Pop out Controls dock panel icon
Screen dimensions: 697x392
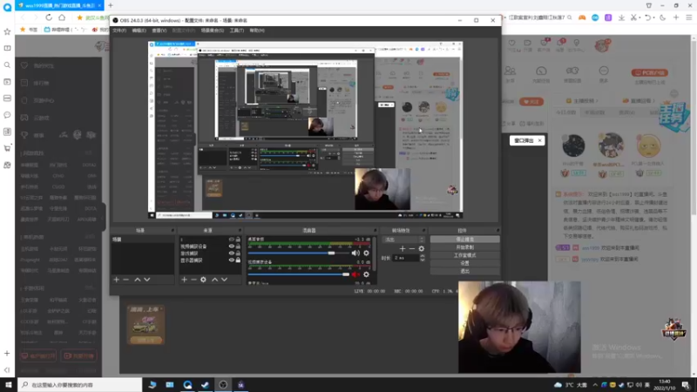click(x=497, y=230)
